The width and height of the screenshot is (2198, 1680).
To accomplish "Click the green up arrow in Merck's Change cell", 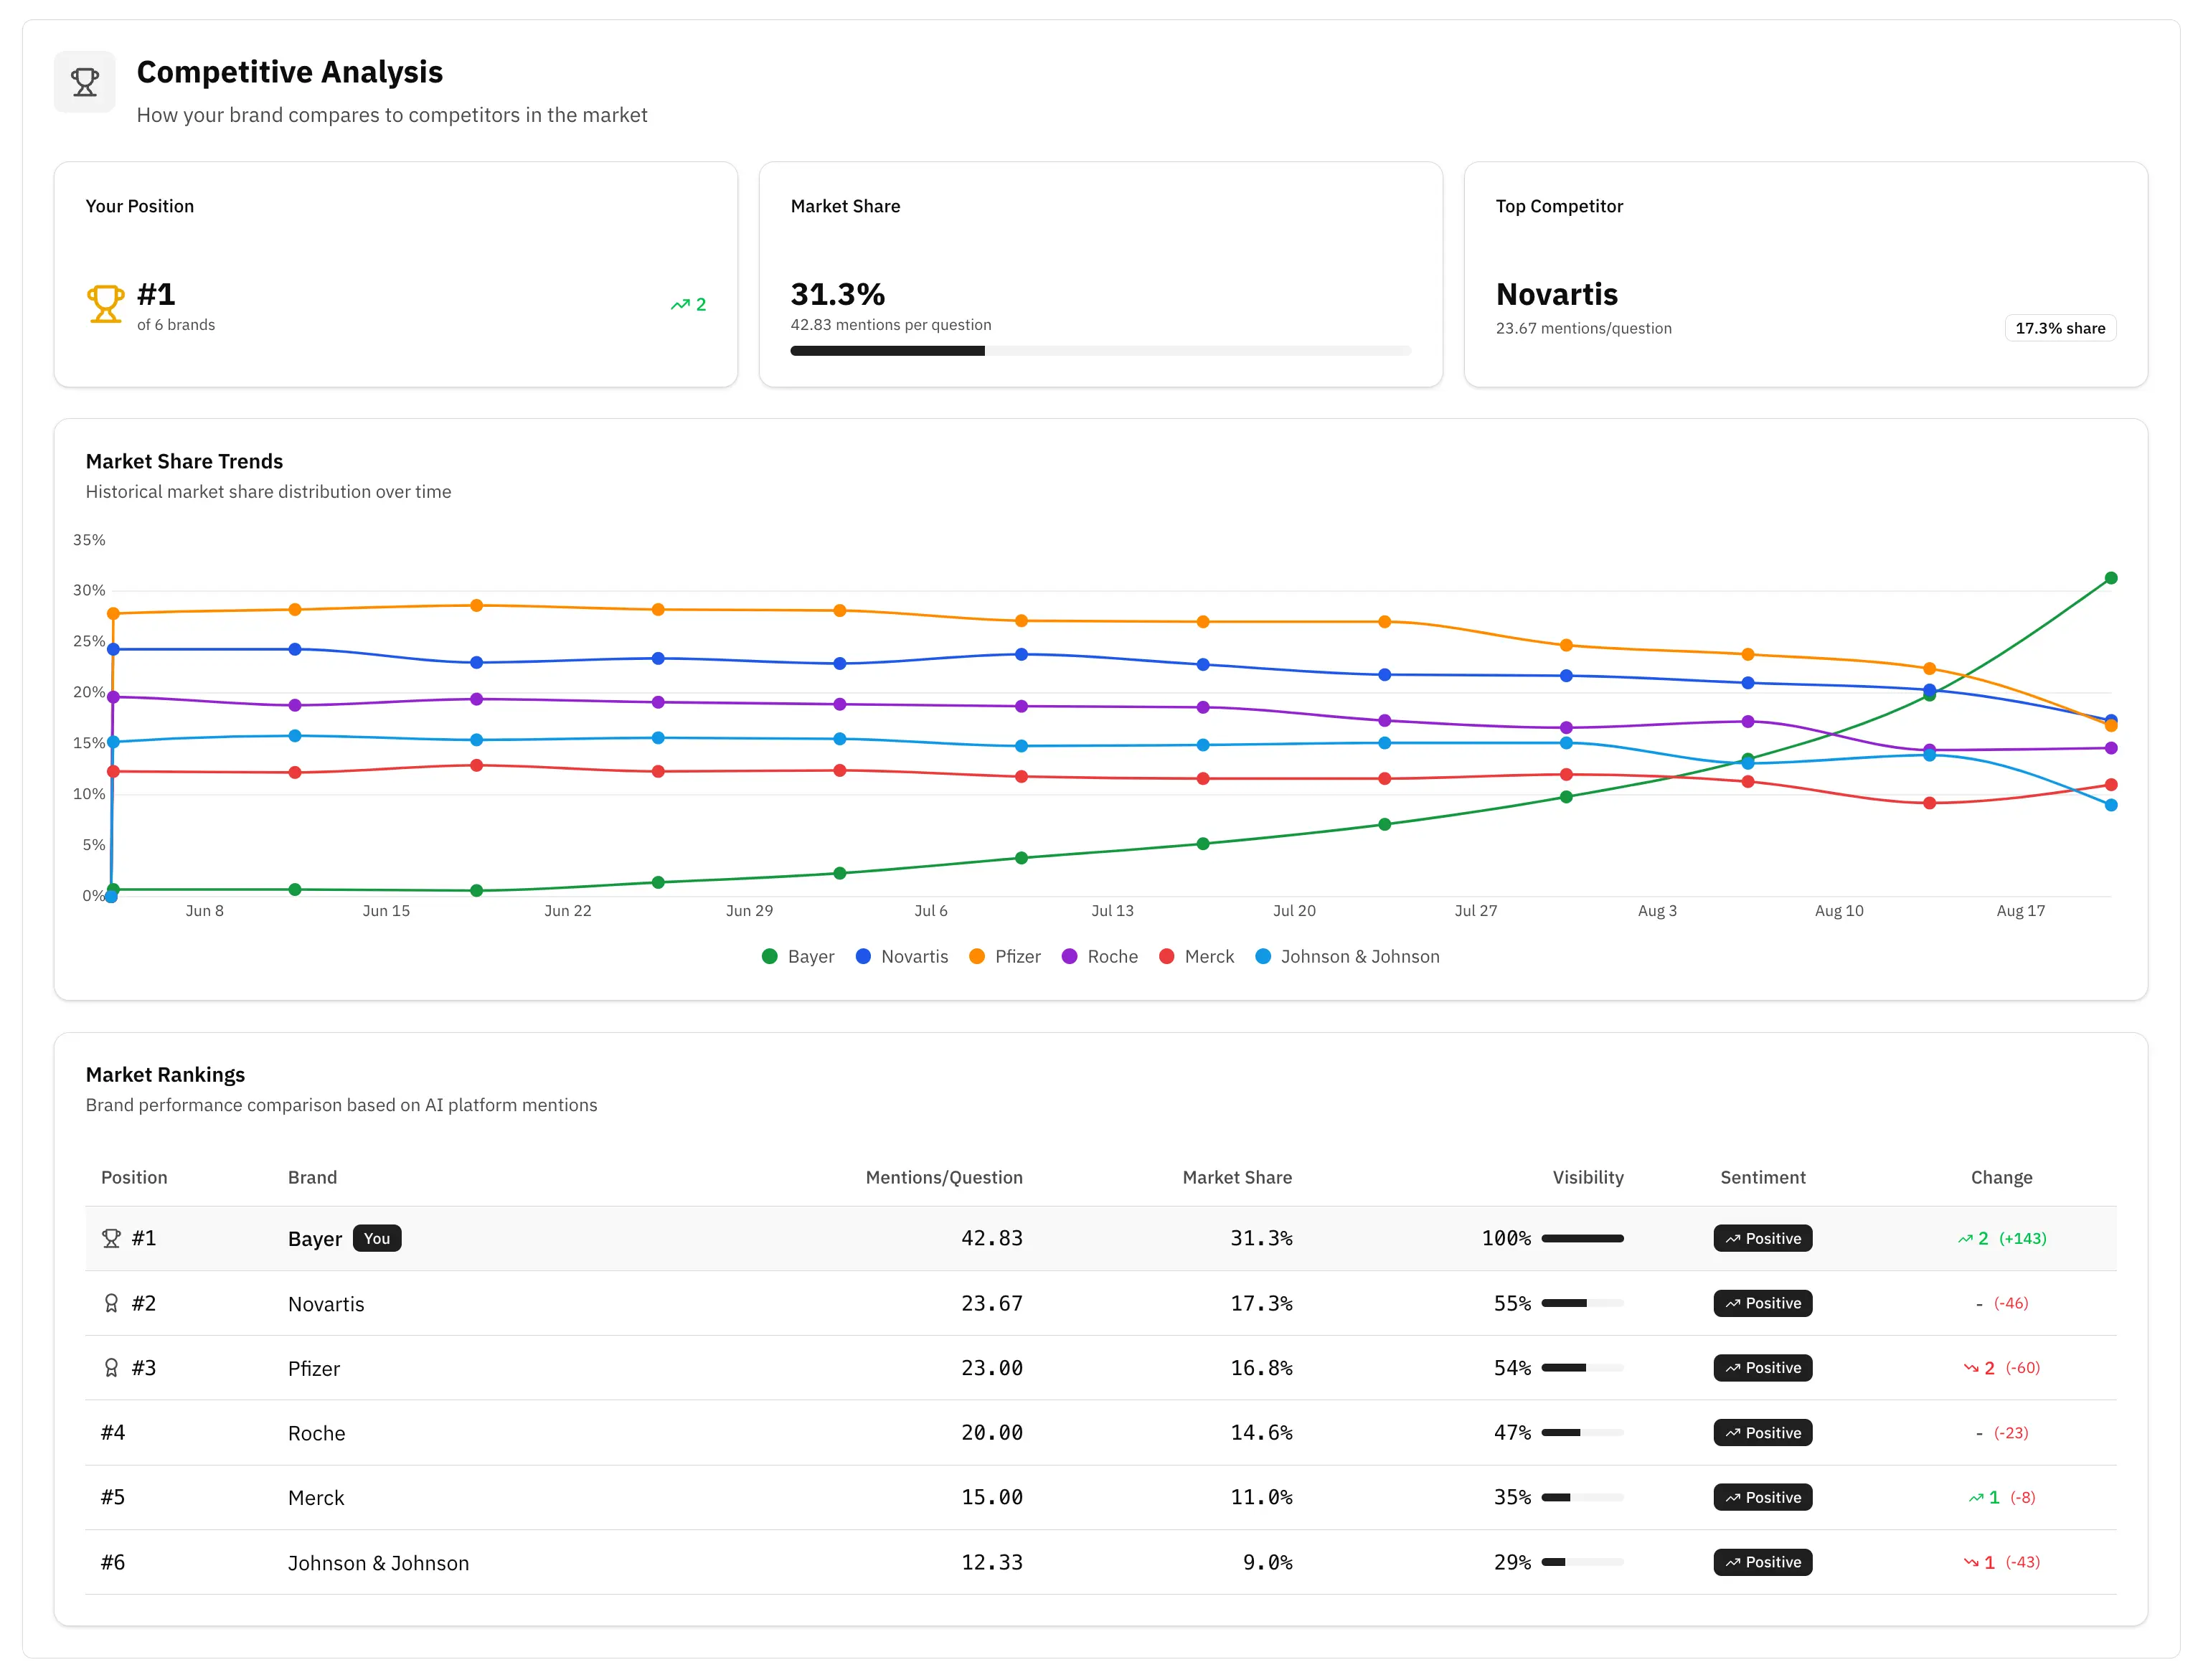I will point(1976,1498).
